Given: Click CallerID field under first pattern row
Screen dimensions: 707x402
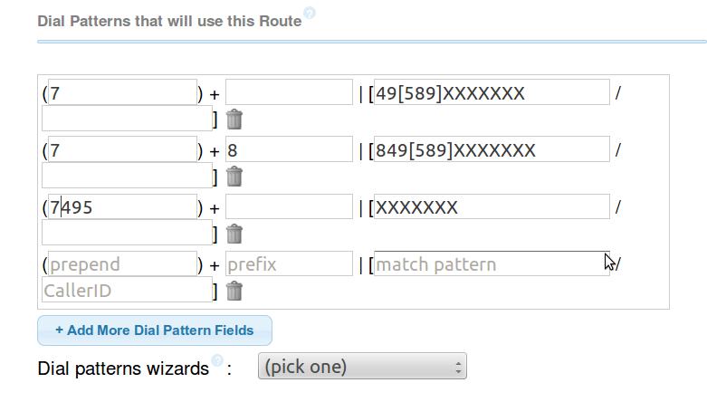Looking at the screenshot, I should click(x=127, y=119).
